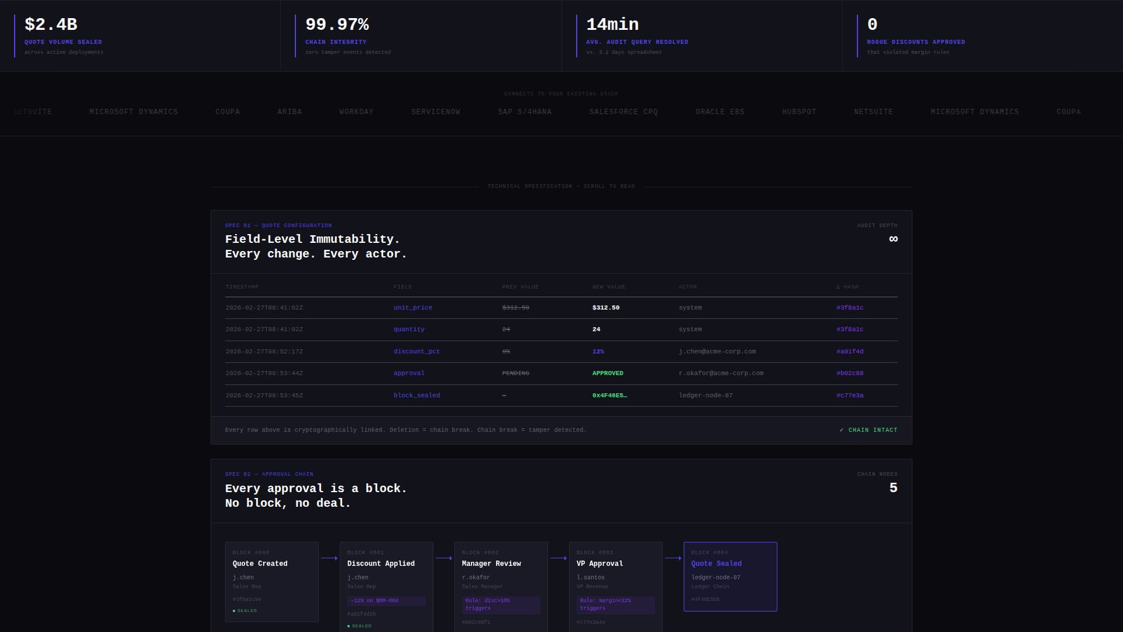Click the approval field name
The height and width of the screenshot is (632, 1123).
point(409,373)
